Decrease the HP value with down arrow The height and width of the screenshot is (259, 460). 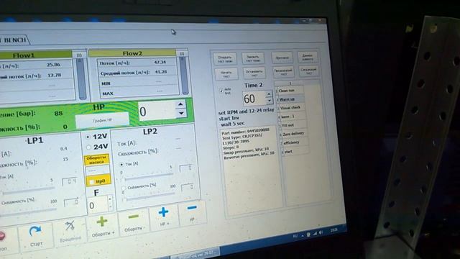click(181, 113)
